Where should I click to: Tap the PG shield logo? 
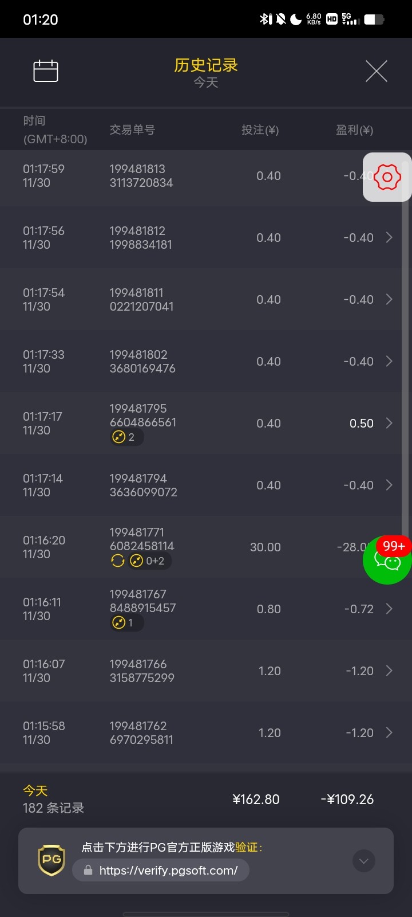(51, 860)
